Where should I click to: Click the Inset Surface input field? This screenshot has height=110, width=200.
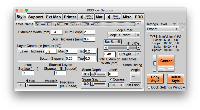pyautogui.click(x=28, y=73)
